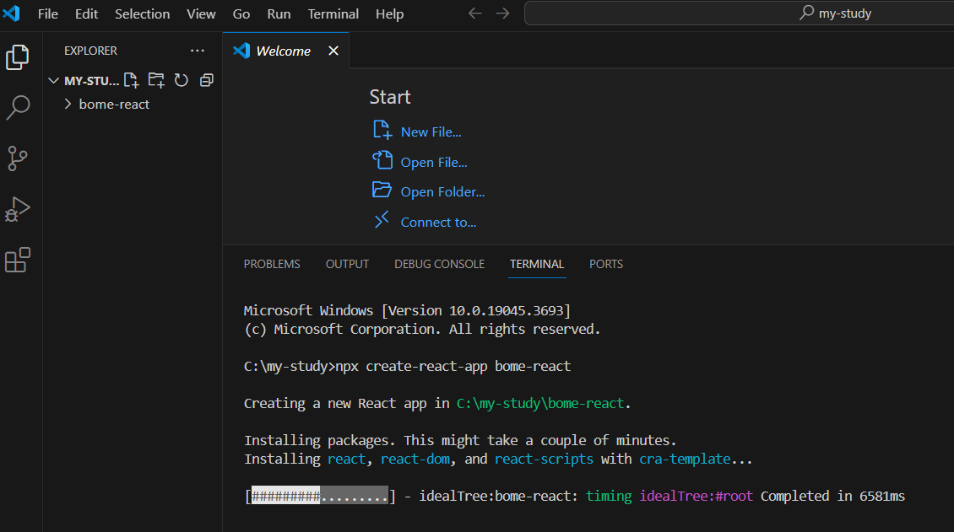This screenshot has width=954, height=532.
Task: Collapse the MY-STU... workspace section
Action: coord(53,80)
